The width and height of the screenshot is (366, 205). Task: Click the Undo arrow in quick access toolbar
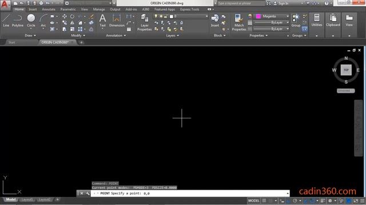47,3
